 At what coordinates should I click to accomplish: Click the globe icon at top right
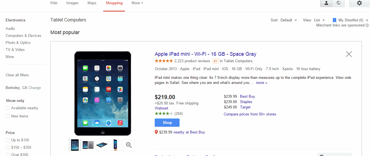pyautogui.click(x=338, y=3)
